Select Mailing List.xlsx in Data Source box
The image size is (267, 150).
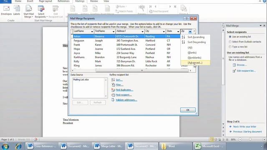pos(81,80)
